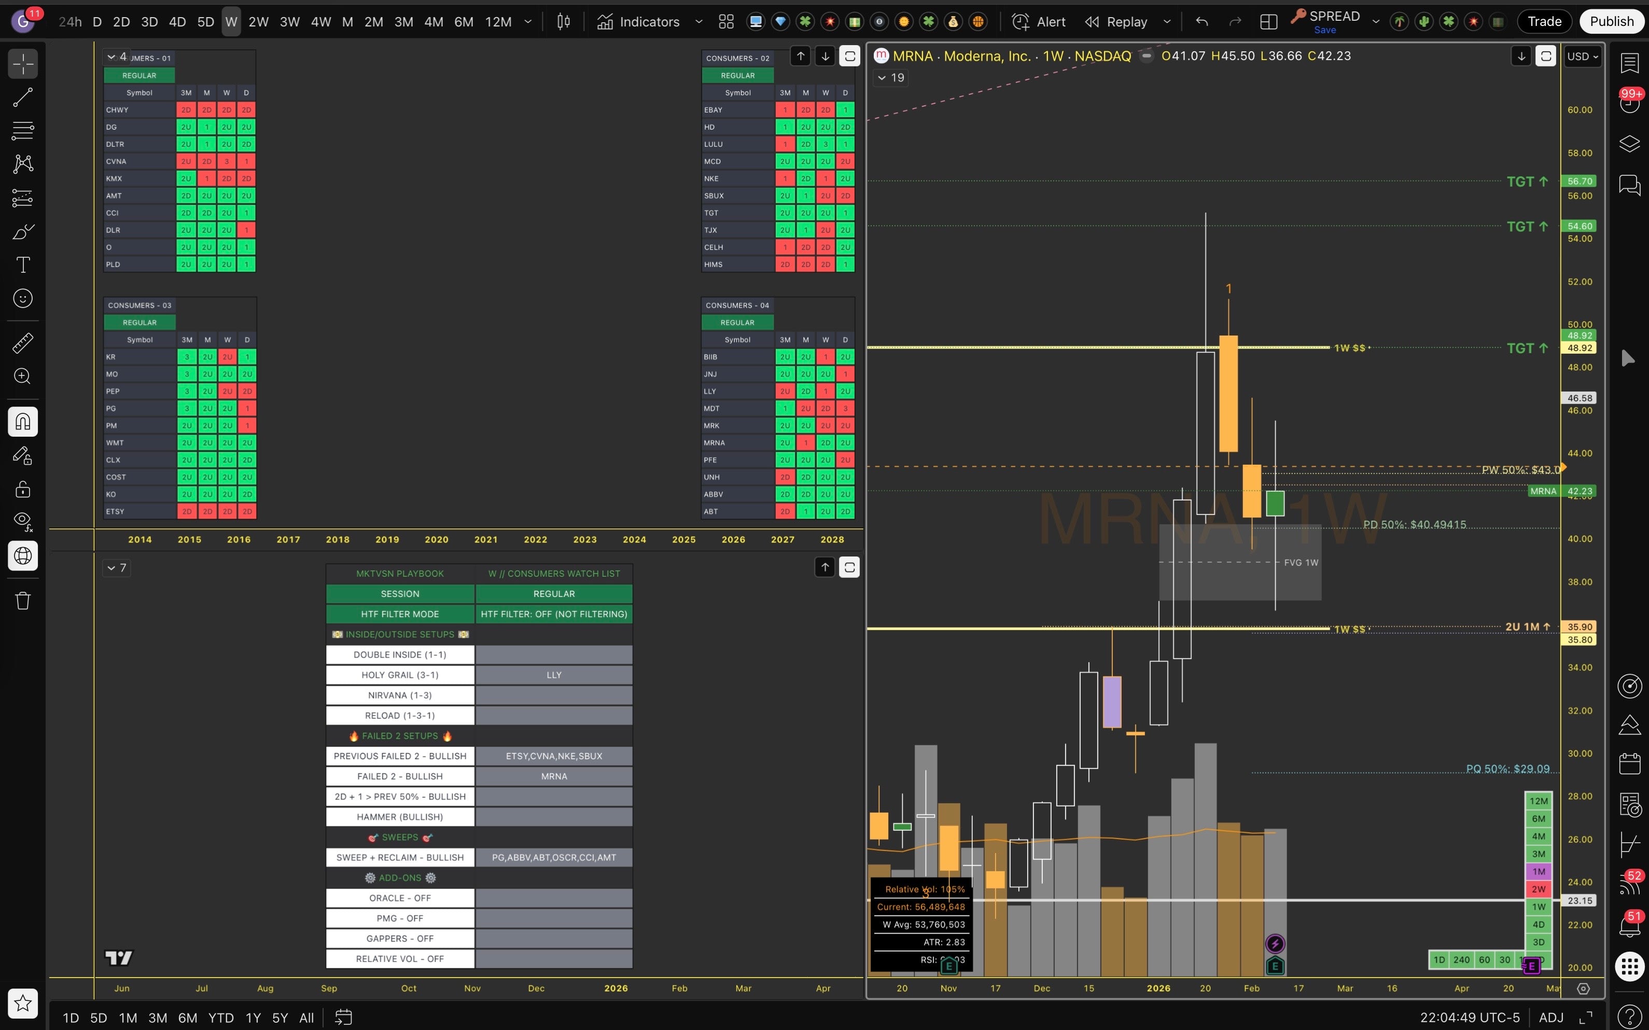Screen dimensions: 1649x1030
Task: Expand the Indicators favorites dropdown arrow
Action: tap(699, 22)
